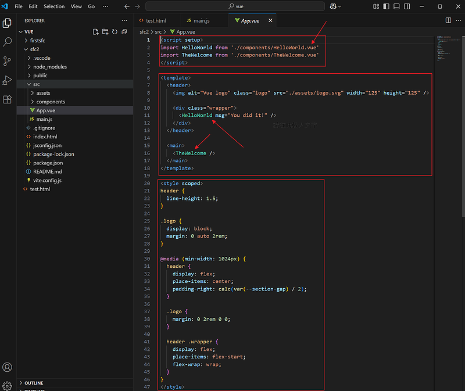Open the Extensions view
Screen dimensions: 465x391
(x=8, y=99)
